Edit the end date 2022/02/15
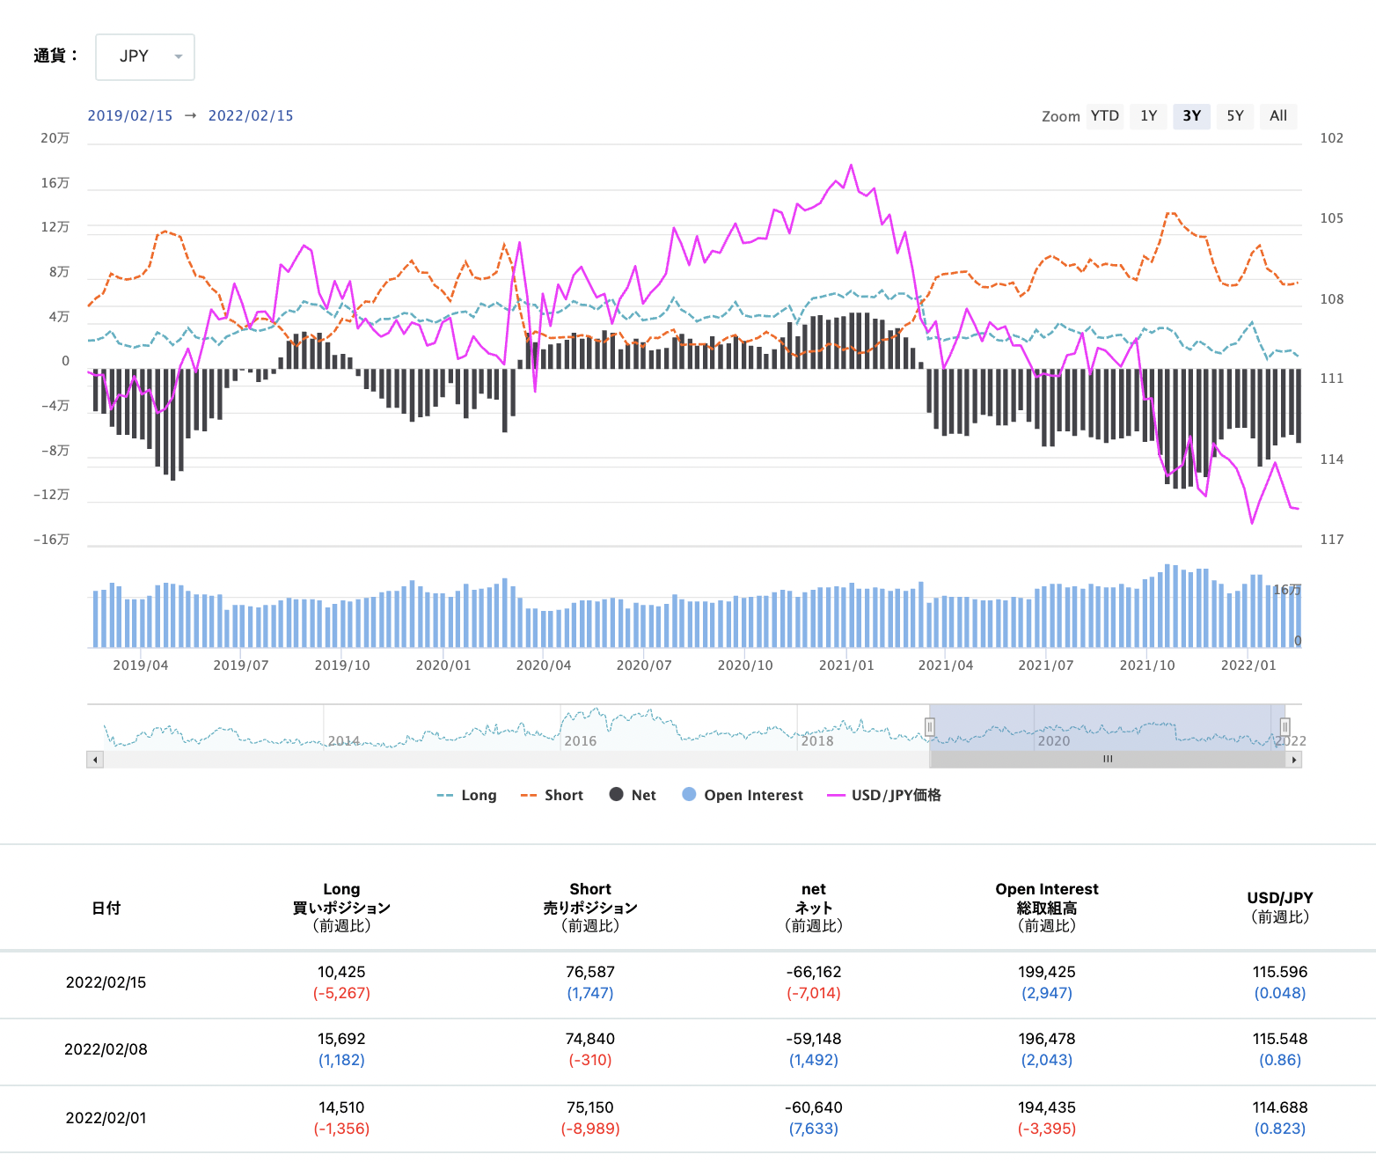1376x1162 pixels. [x=251, y=116]
